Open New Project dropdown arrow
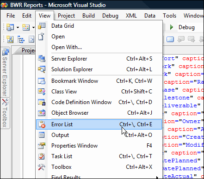This screenshot has width=204, height=179. [x=18, y=27]
